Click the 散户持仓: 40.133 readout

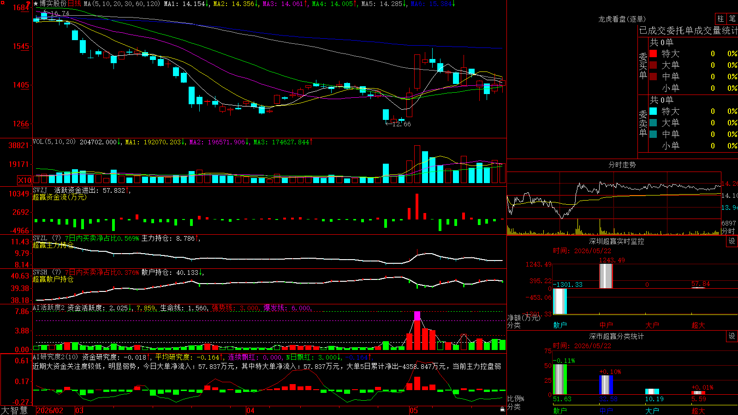[170, 272]
